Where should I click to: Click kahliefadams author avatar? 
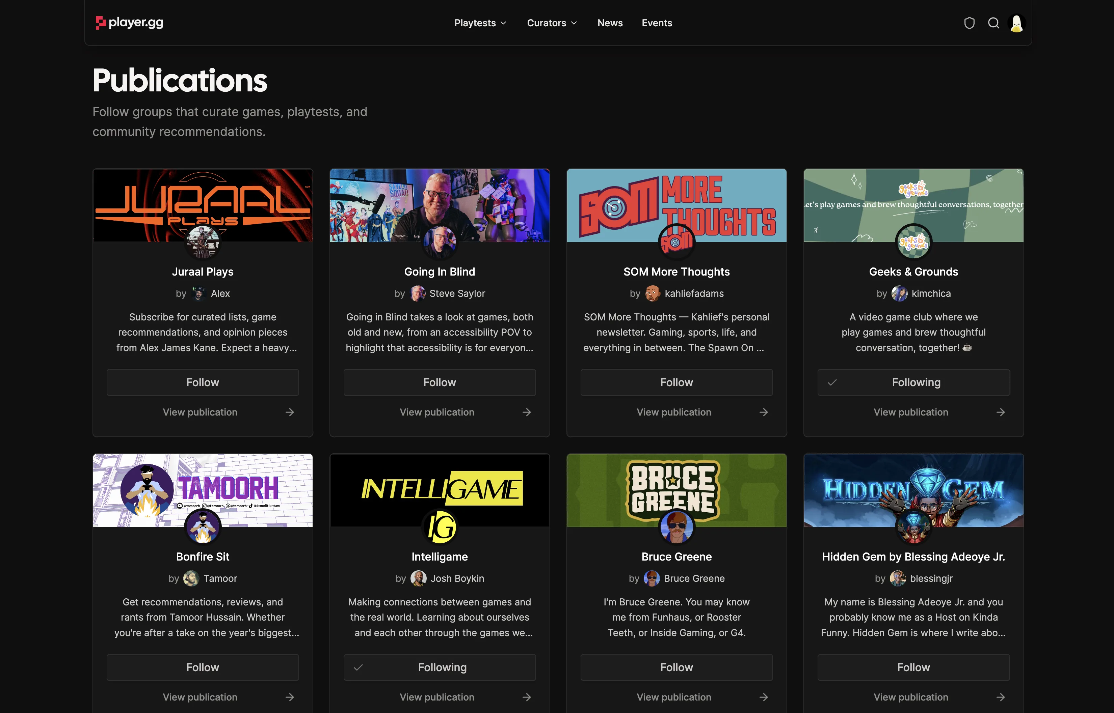pyautogui.click(x=653, y=293)
